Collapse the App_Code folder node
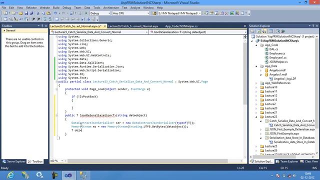 click(256, 45)
